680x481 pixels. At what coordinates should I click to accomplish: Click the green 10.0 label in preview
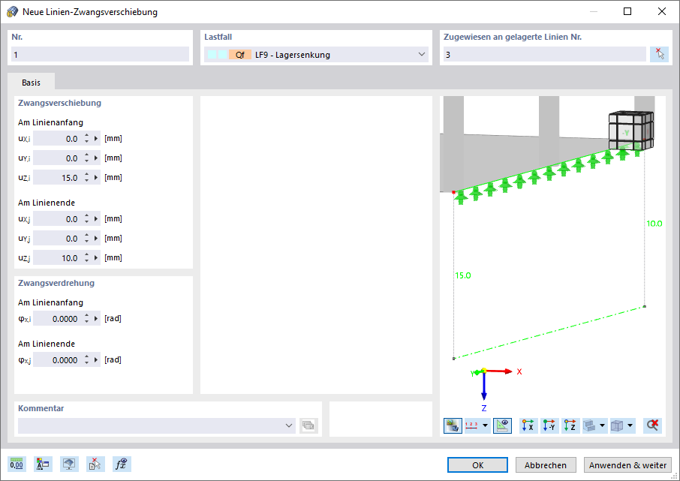654,224
